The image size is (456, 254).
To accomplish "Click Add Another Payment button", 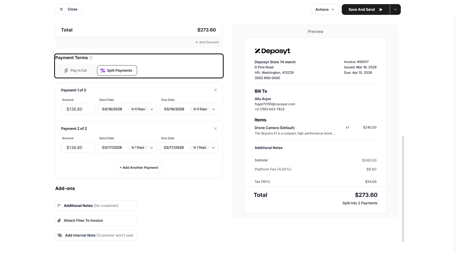I will pos(139,167).
